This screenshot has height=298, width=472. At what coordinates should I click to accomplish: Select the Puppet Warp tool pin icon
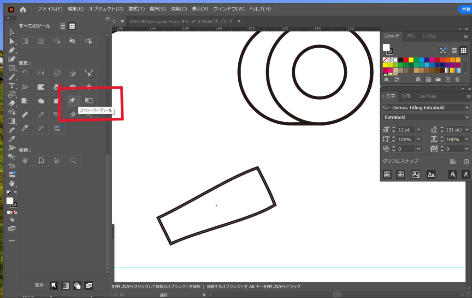[72, 100]
